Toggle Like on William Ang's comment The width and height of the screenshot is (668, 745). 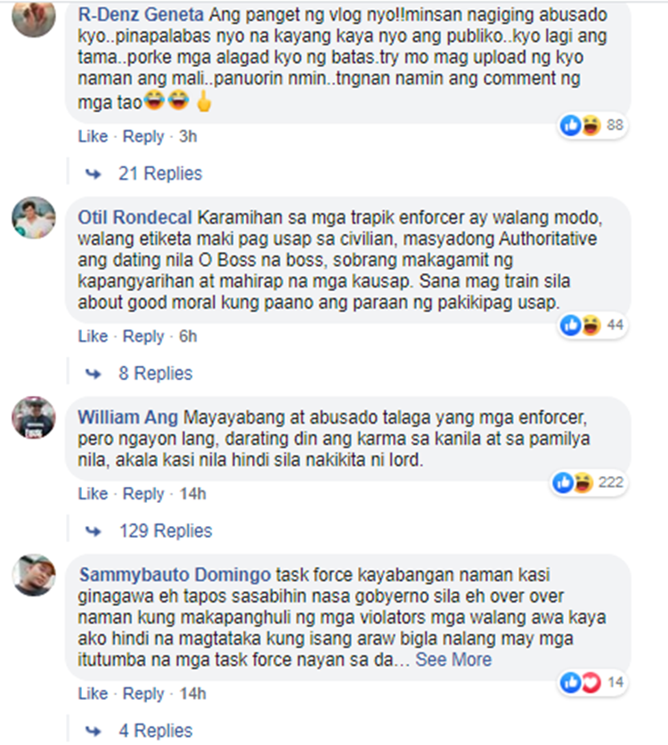click(93, 494)
